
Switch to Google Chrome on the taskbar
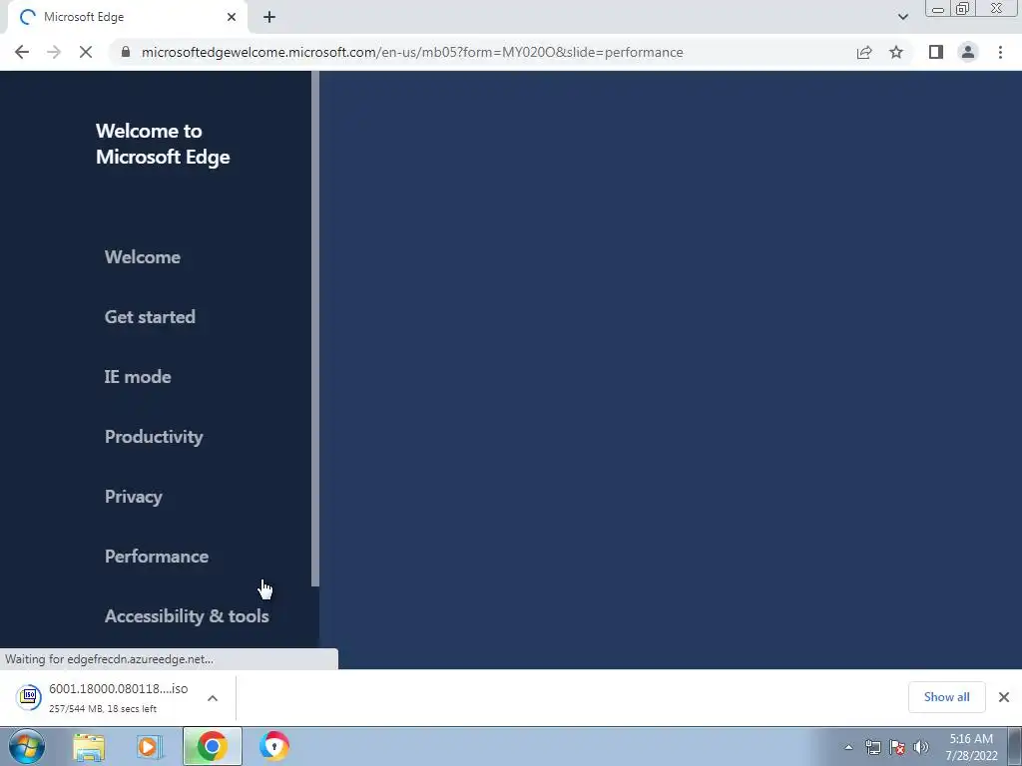[x=212, y=746]
